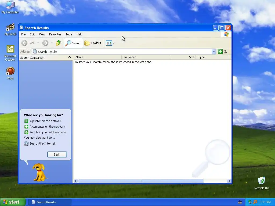This screenshot has height=206, width=275.
Task: Click Back button in Search Companion
Action: [57, 154]
